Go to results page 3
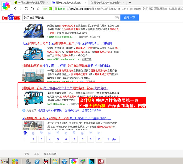 tap(41, 139)
